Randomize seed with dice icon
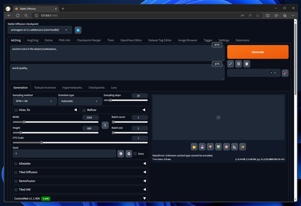The height and width of the screenshot is (206, 301). tap(121, 153)
